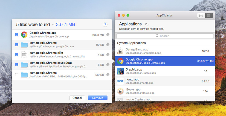Image resolution: width=226 pixels, height=116 pixels.
Task: Click the AppCleaner window title
Action: point(164,16)
